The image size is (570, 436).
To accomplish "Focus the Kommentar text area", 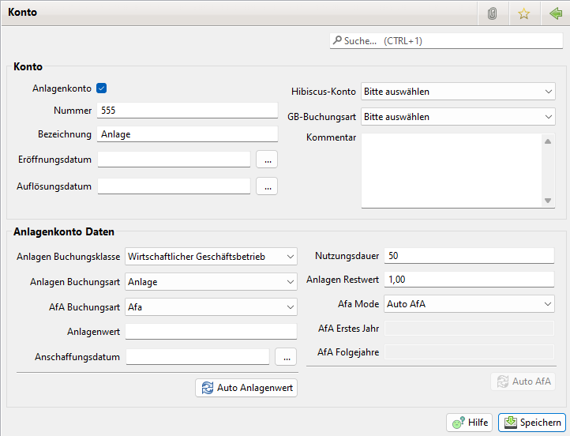I will 452,170.
